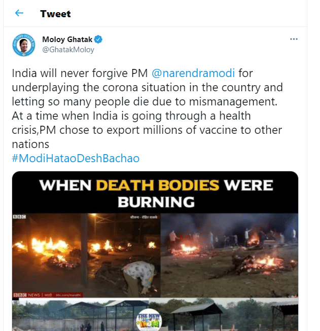
Task: Click the circular The New logo
Action: (x=148, y=319)
